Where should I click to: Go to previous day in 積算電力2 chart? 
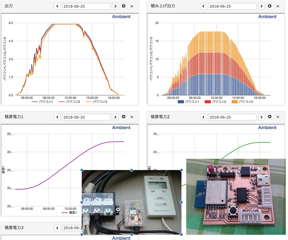click(203, 117)
